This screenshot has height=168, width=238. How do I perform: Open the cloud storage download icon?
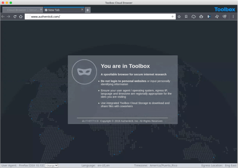pos(194,17)
